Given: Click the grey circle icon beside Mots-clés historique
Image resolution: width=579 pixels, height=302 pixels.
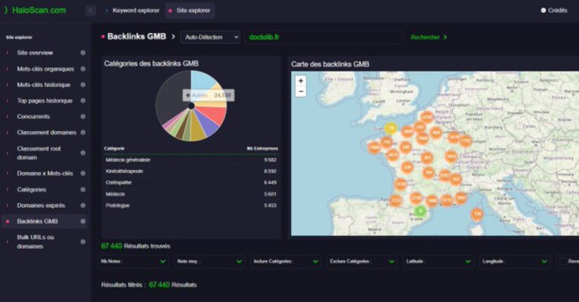Looking at the screenshot, I should coord(83,85).
